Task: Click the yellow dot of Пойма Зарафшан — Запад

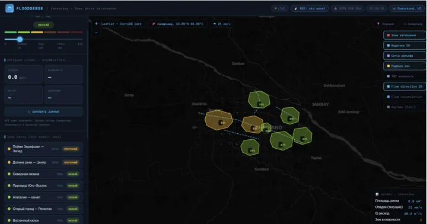Action: [x=9, y=149]
